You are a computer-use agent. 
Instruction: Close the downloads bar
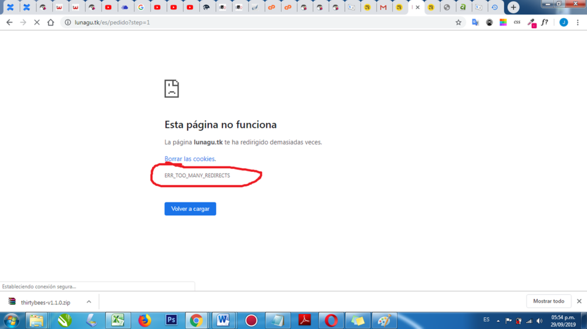point(579,301)
